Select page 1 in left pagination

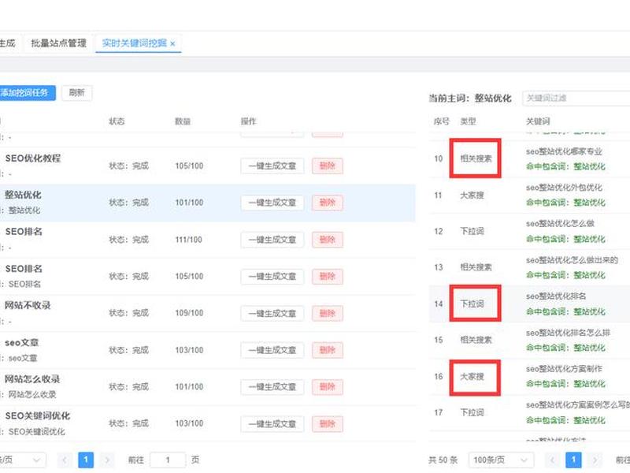click(x=86, y=460)
